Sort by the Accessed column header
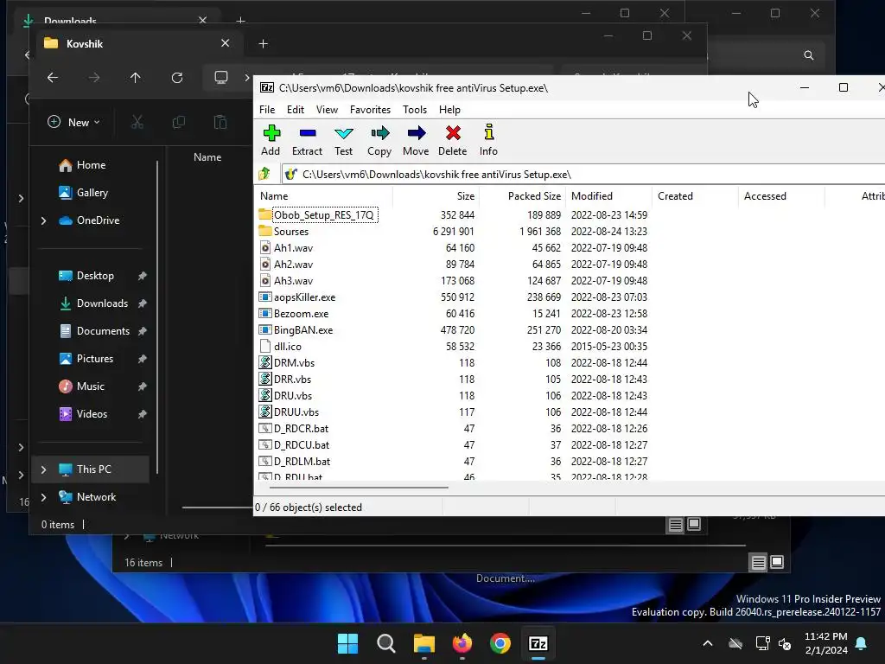The image size is (885, 664). tap(781, 196)
